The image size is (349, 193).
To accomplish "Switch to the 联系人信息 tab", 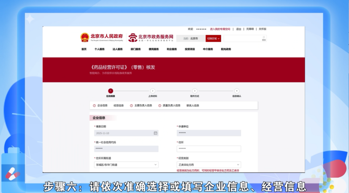I will click(193, 106).
